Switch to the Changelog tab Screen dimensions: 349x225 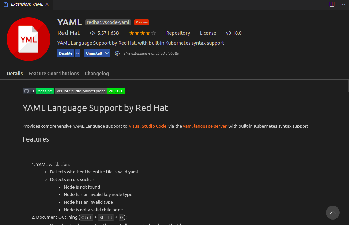click(x=97, y=74)
